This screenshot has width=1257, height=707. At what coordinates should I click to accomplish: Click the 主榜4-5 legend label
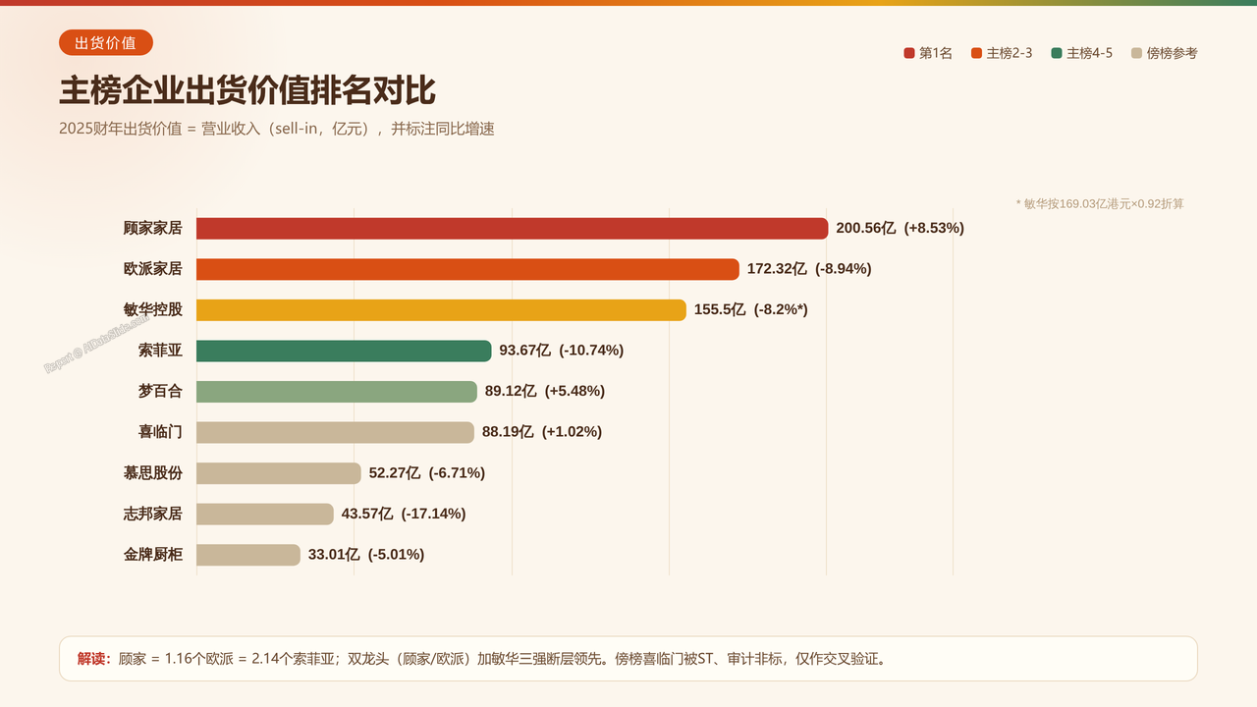point(1090,53)
